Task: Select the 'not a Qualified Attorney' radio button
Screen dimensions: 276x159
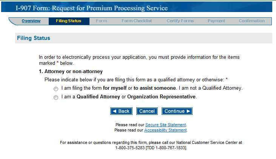Action: 56,89
